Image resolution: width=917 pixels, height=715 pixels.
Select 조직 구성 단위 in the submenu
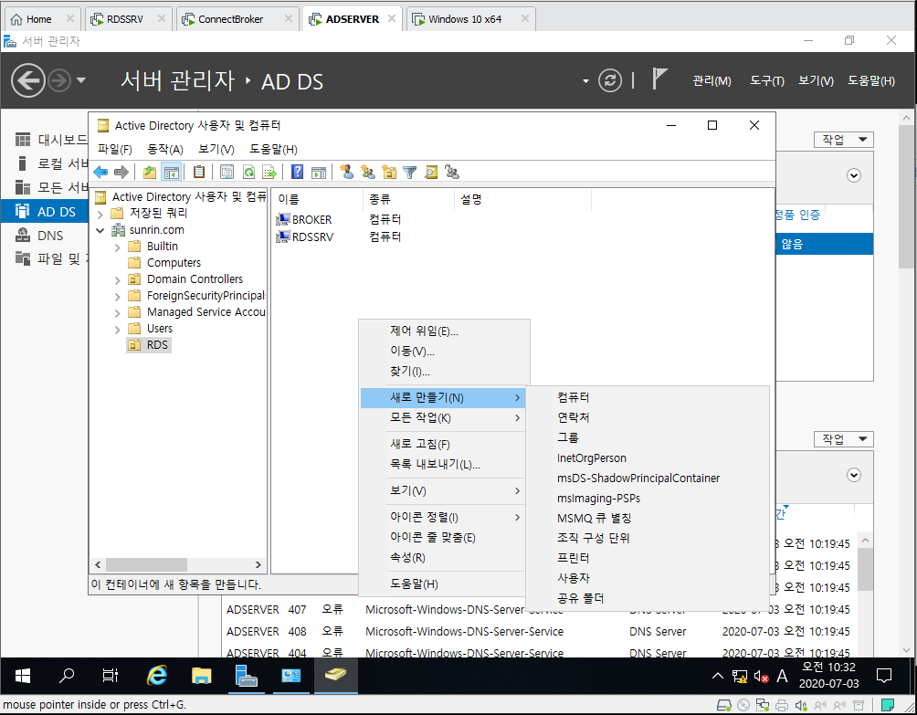point(648,538)
